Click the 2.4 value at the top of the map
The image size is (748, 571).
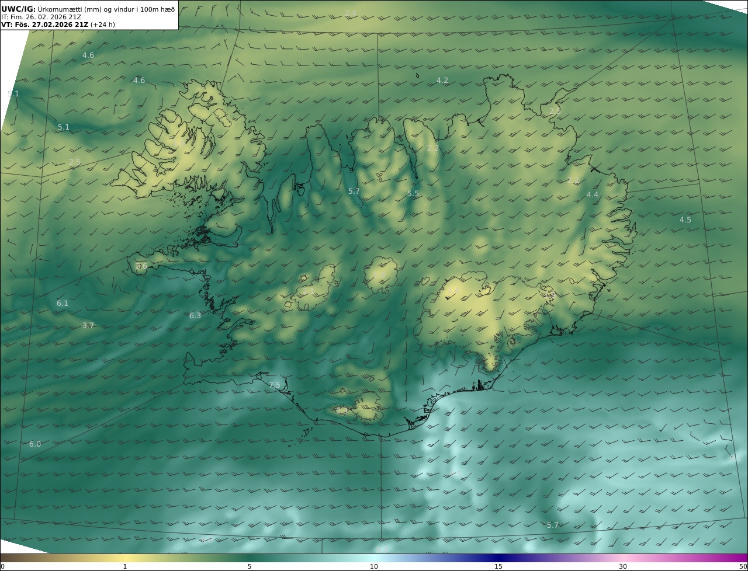tap(350, 13)
